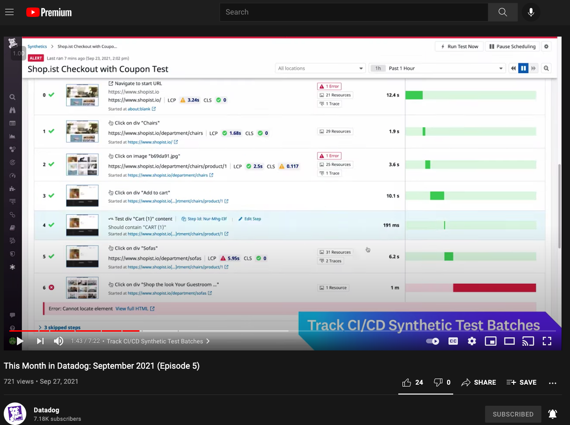The image size is (570, 425).
Task: Open View full HTML link
Action: click(135, 309)
